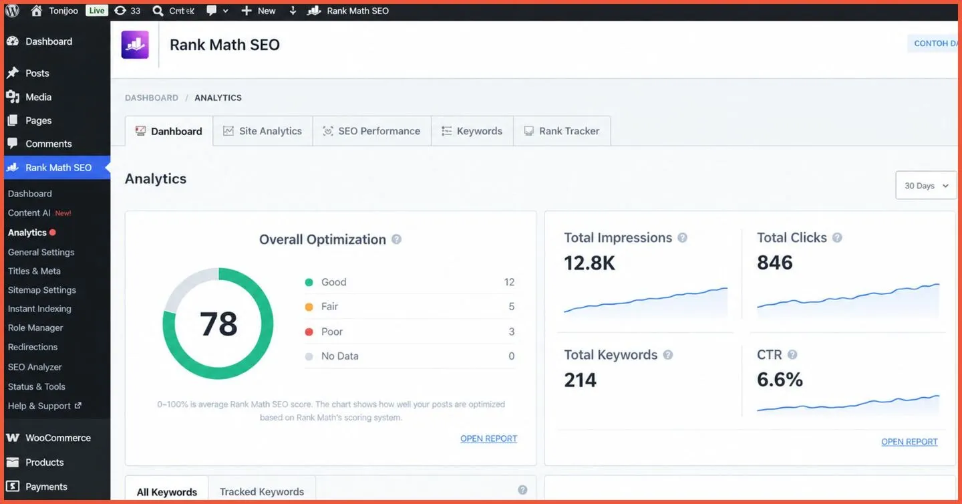Image resolution: width=962 pixels, height=504 pixels.
Task: Open General Settings in sidebar submenu
Action: [41, 252]
